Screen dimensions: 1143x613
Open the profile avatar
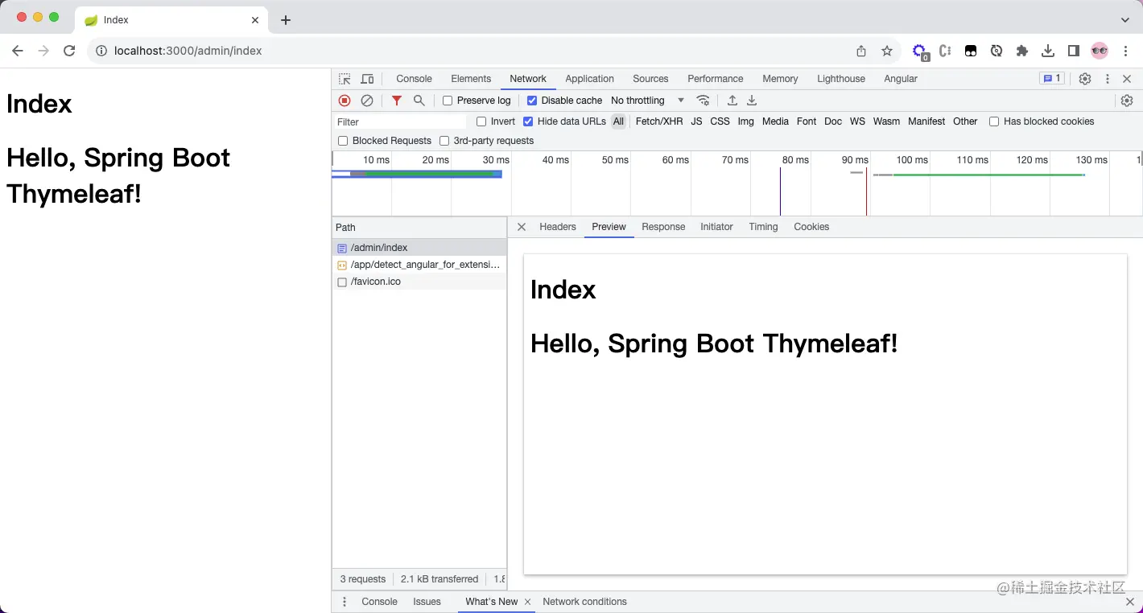point(1100,51)
